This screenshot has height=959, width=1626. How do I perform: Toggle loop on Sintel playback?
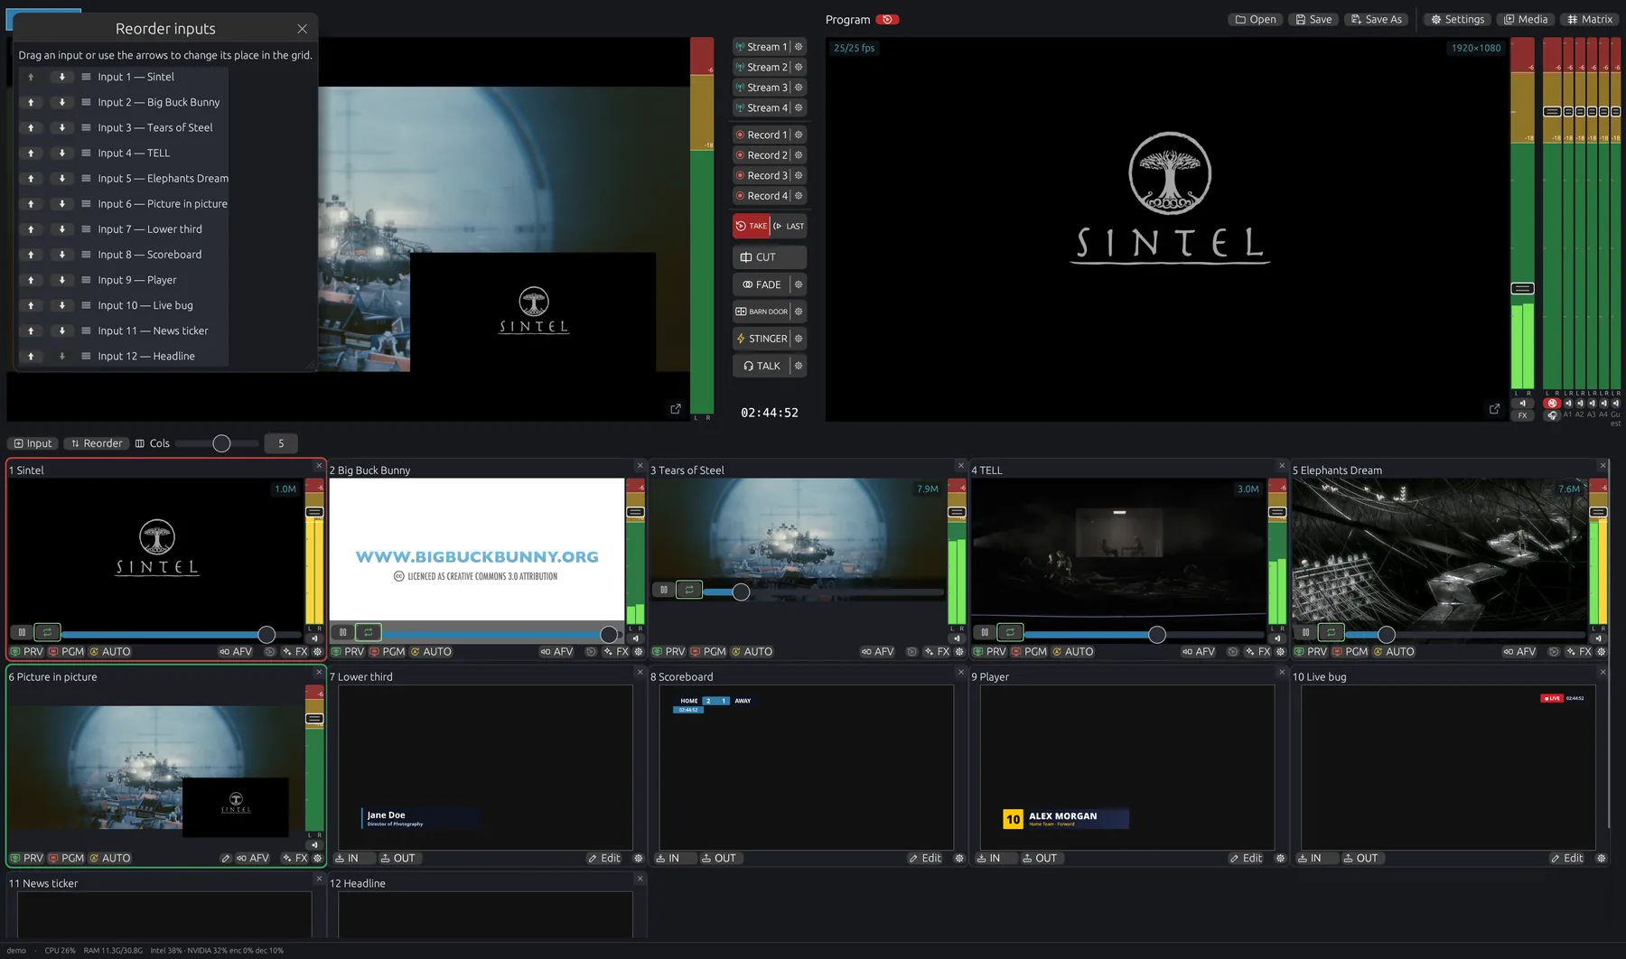47,632
